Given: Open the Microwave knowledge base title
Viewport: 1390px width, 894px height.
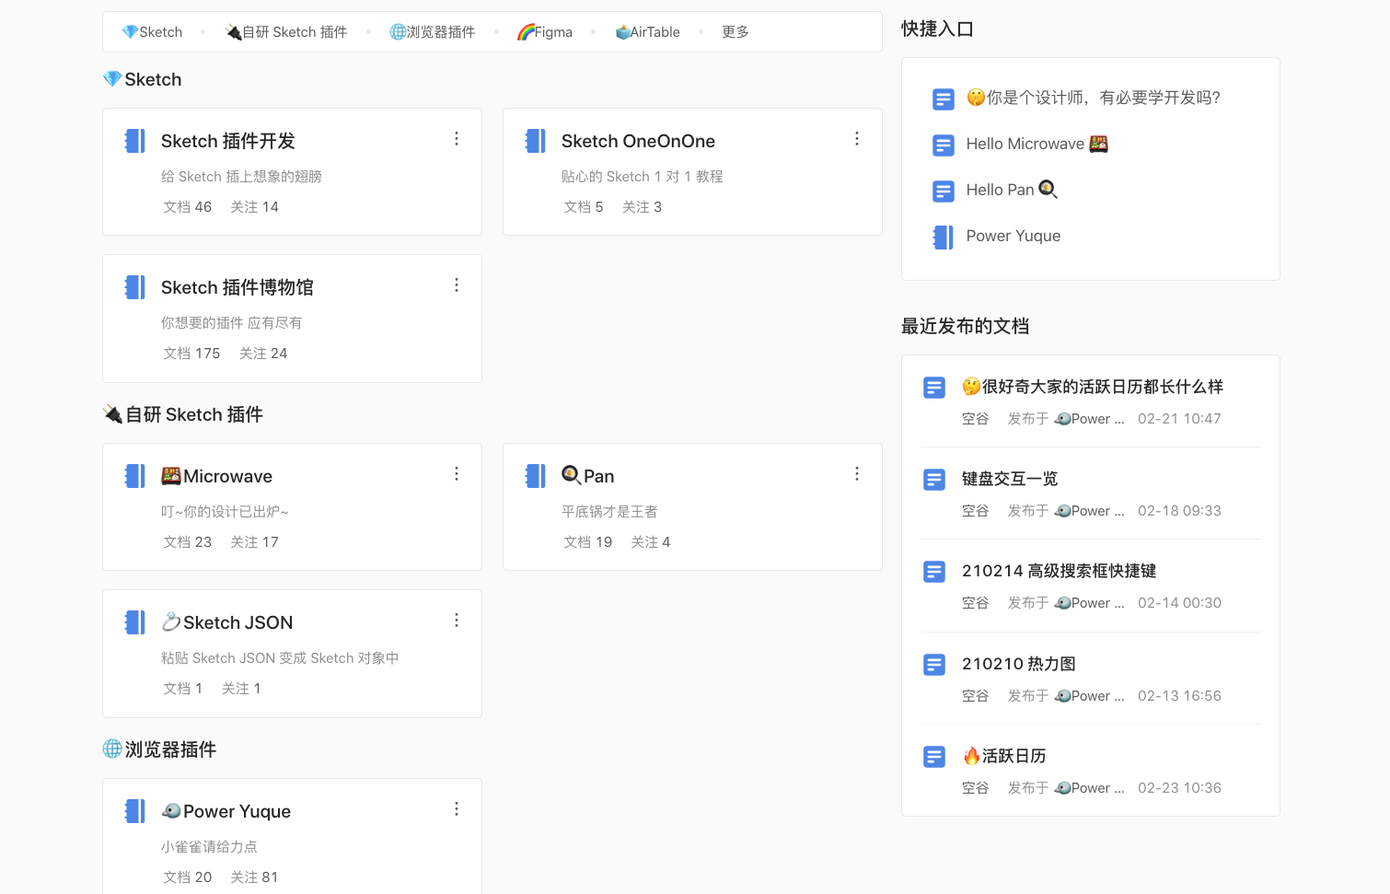Looking at the screenshot, I should (x=217, y=476).
